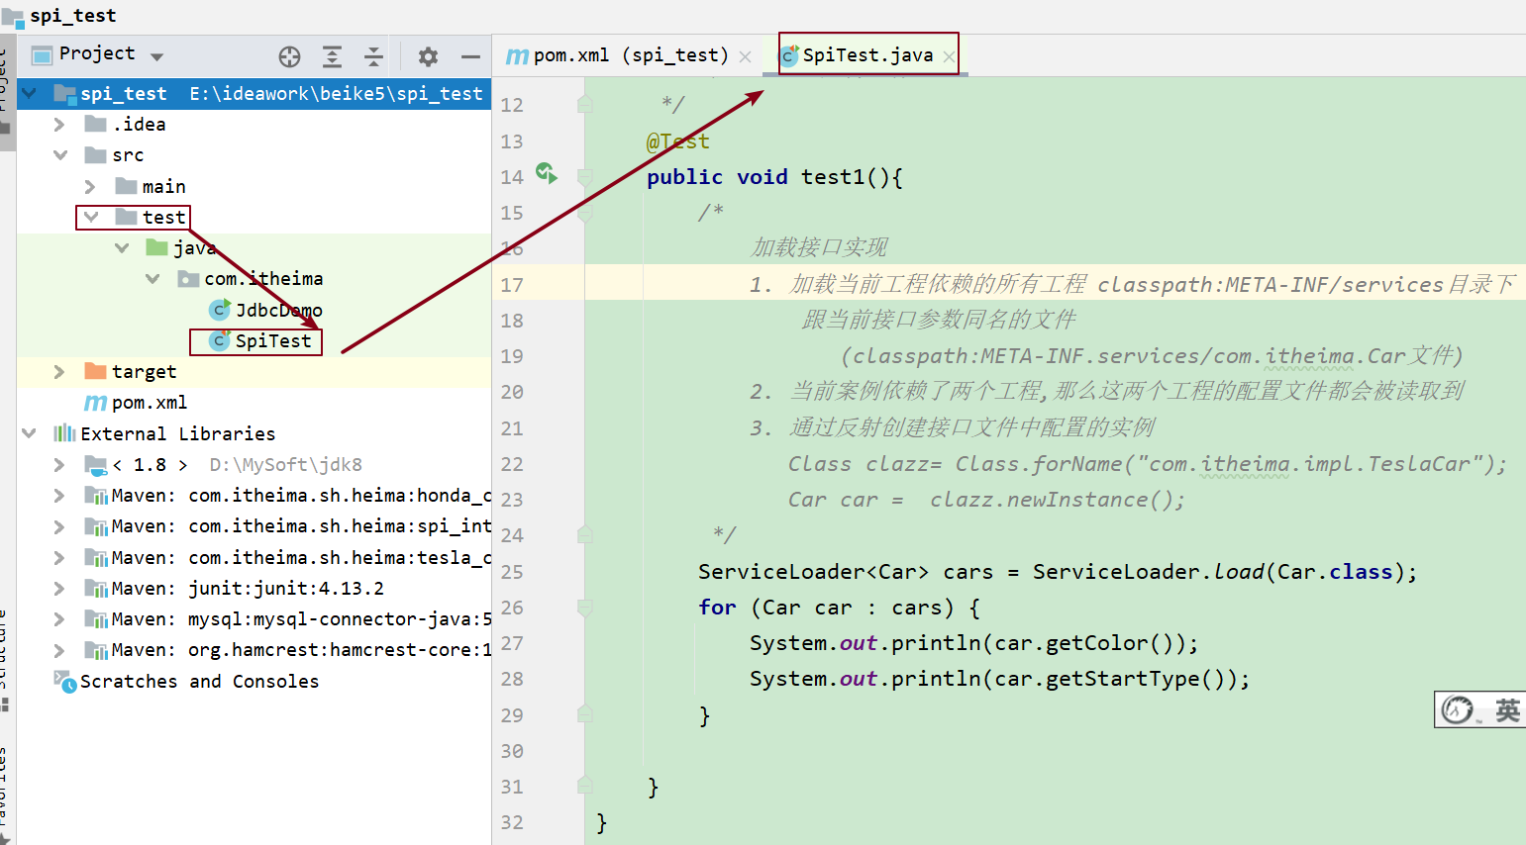Hide the Project tool window
This screenshot has height=845, width=1526.
[x=470, y=56]
